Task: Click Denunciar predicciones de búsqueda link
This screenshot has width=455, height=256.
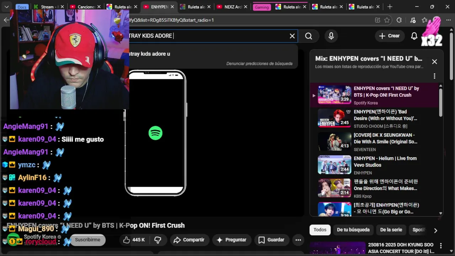Action: pyautogui.click(x=259, y=64)
